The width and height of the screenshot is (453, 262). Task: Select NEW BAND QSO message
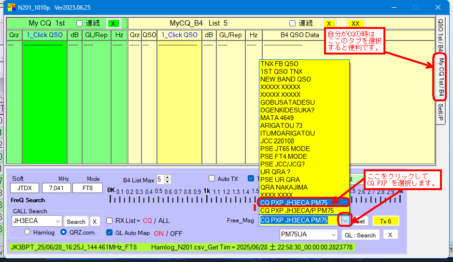(x=304, y=79)
